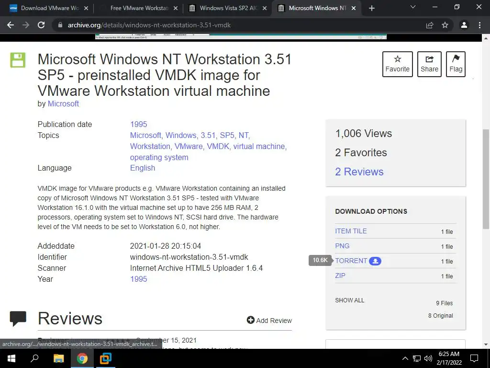Click the share-page icon in the address bar
Screen dimensions: 490x368
[430, 25]
